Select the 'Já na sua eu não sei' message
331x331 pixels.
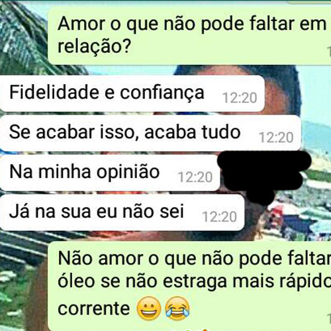pos(122,213)
